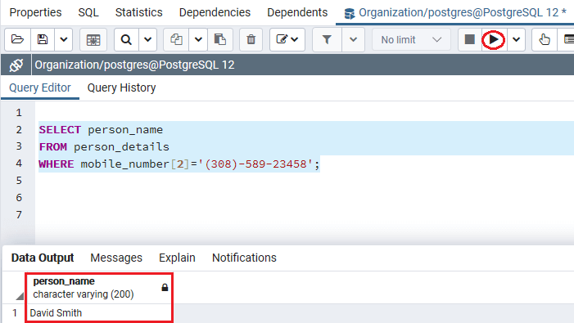Viewport: 574px width, 323px height.
Task: Save the query file
Action: pos(43,39)
